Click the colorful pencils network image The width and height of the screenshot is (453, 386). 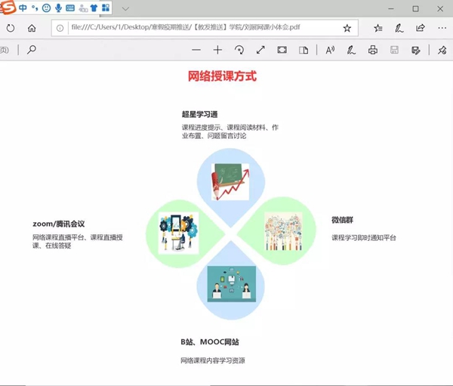click(283, 232)
